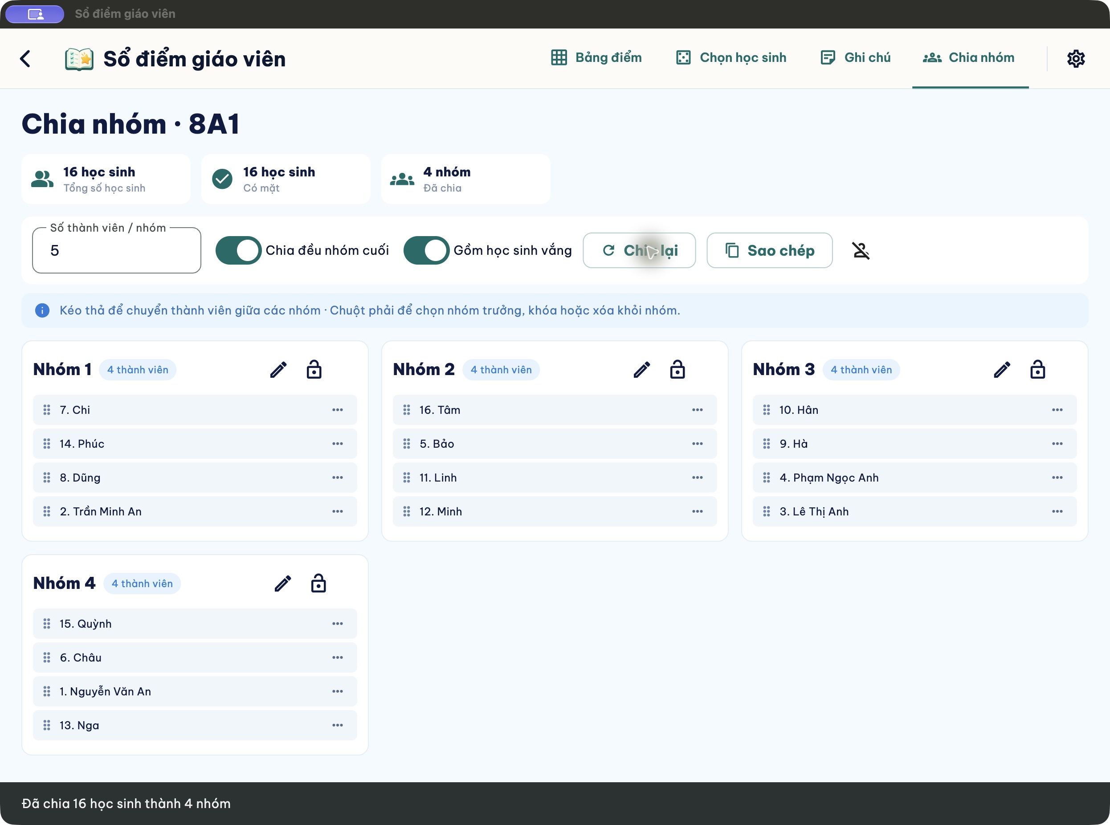The width and height of the screenshot is (1110, 825).
Task: Open Chọn học sinh tab
Action: click(731, 58)
